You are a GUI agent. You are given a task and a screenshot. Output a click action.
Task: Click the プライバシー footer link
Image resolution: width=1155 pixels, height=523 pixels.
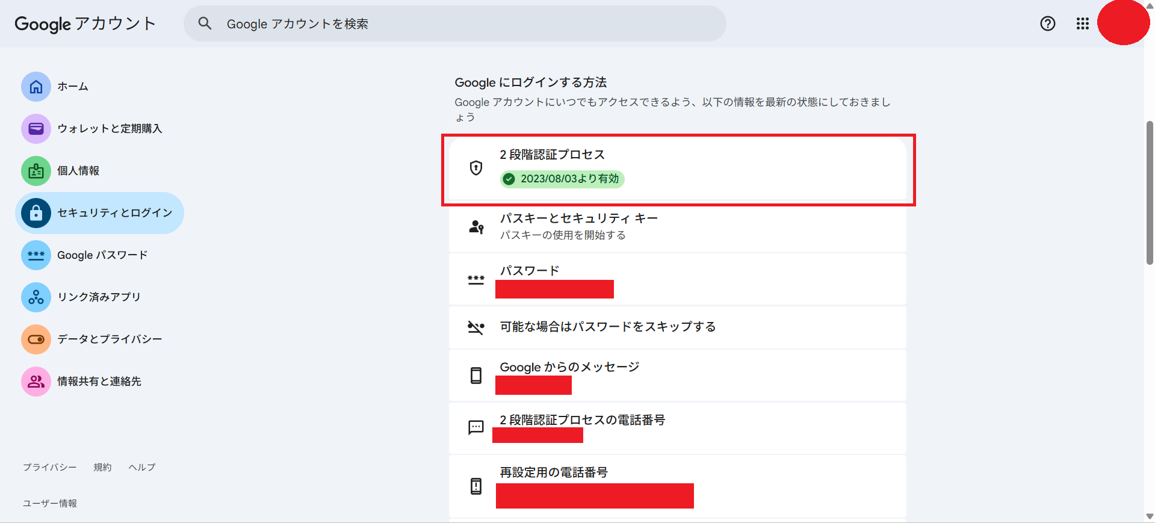pos(50,467)
